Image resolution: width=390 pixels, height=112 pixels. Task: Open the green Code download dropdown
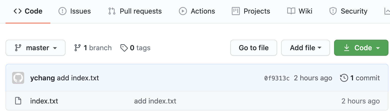click(361, 48)
